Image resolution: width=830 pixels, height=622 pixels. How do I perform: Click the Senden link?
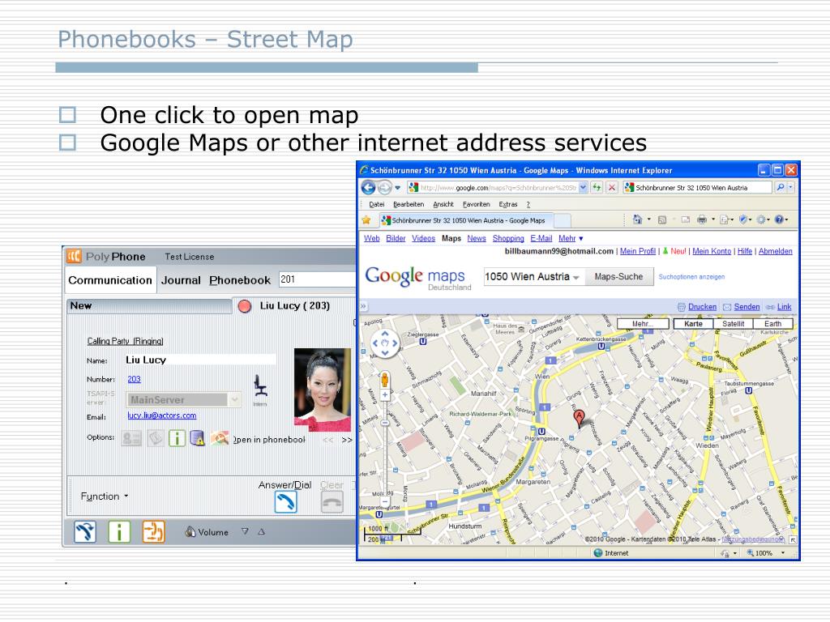(x=747, y=307)
